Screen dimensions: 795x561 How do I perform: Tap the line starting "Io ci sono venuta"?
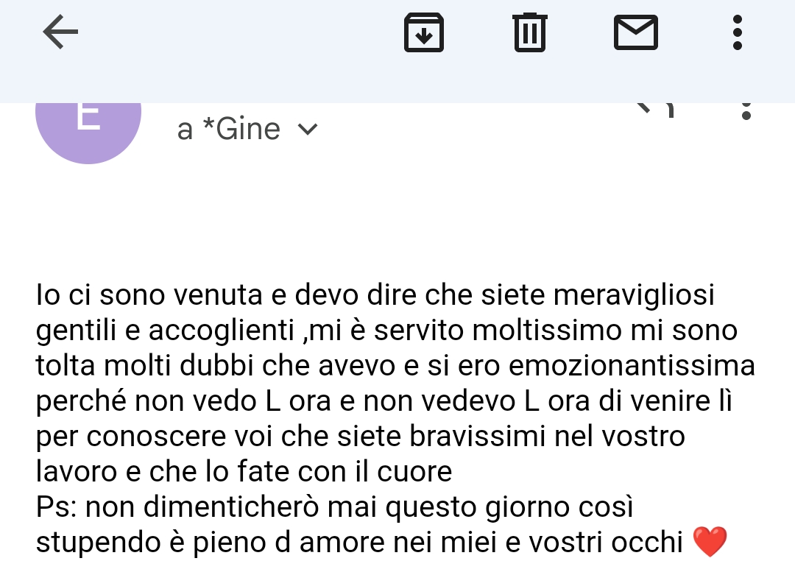(x=375, y=294)
